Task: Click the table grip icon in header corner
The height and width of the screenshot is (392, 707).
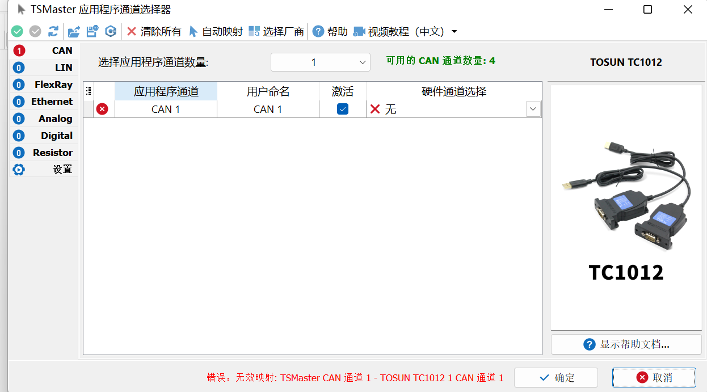Action: [x=89, y=91]
